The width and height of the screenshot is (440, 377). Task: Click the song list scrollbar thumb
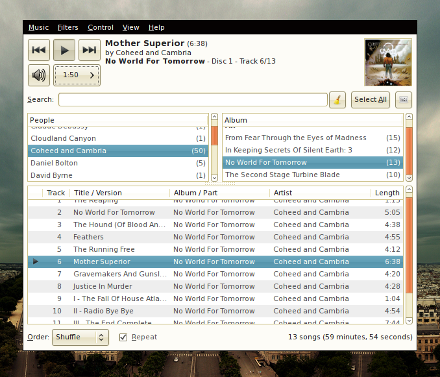tap(409, 245)
